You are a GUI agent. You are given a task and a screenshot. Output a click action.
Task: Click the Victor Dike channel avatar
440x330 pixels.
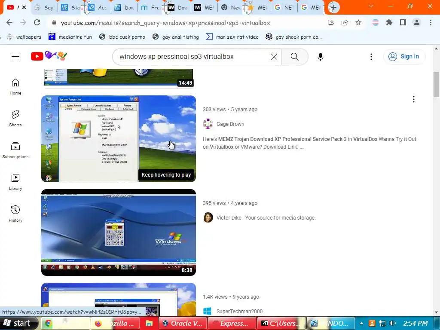(208, 217)
